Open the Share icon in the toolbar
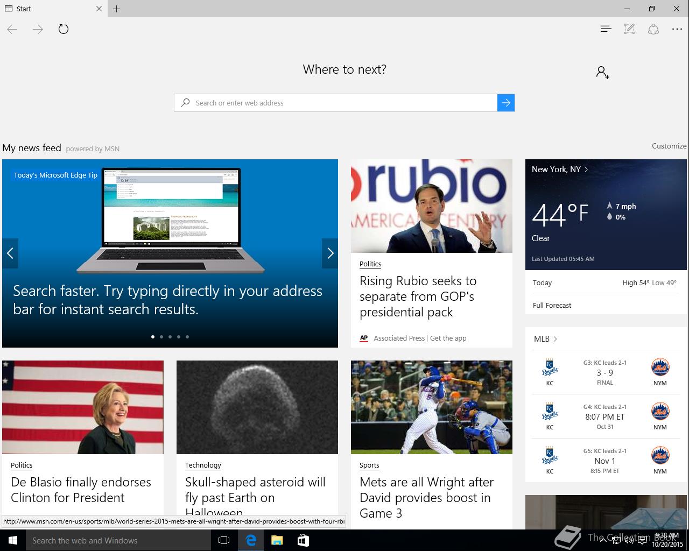 [653, 29]
